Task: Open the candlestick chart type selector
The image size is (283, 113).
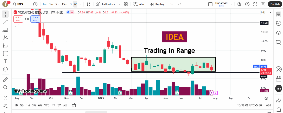Action: 88,4
